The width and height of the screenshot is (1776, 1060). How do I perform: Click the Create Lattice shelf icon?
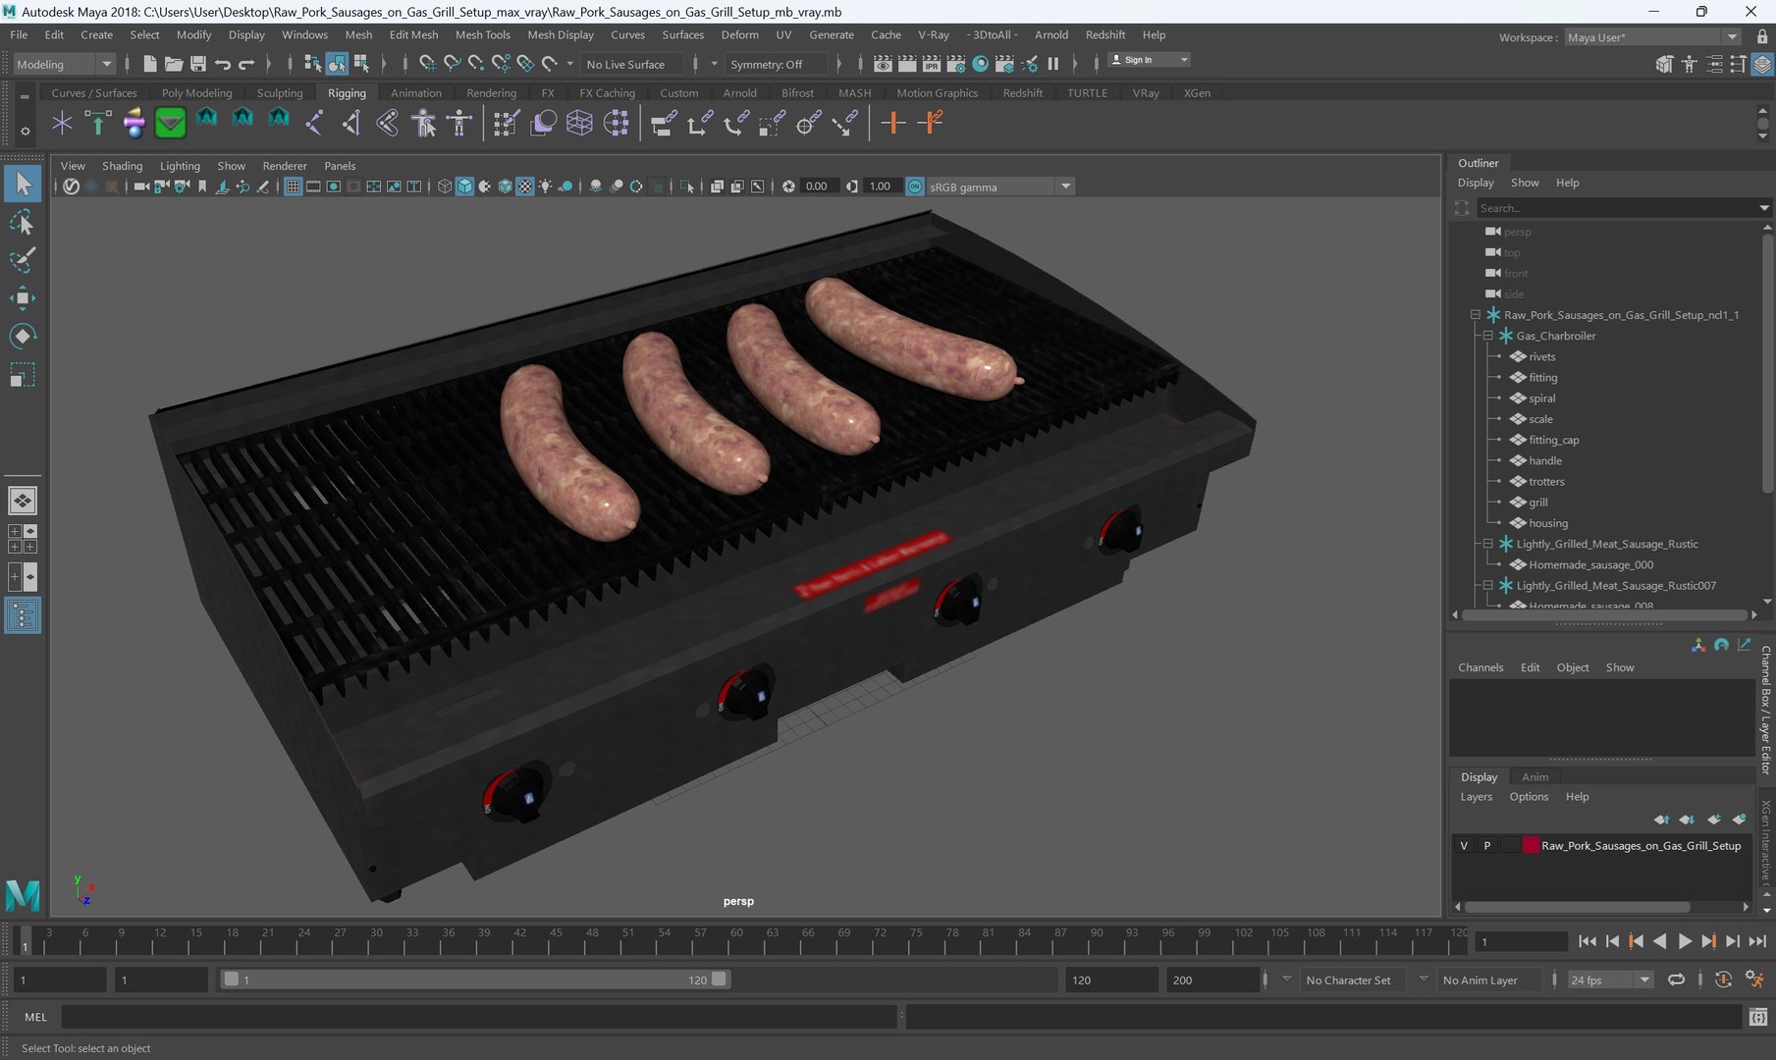click(x=579, y=123)
